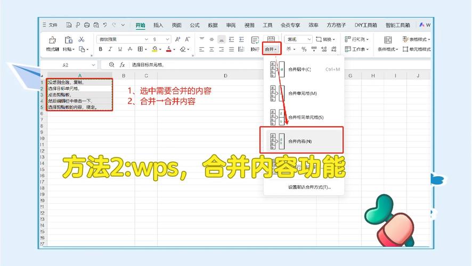Viewport: 472px width, 266px height.
Task: Switch to the View (视图) tab
Action: click(x=249, y=25)
